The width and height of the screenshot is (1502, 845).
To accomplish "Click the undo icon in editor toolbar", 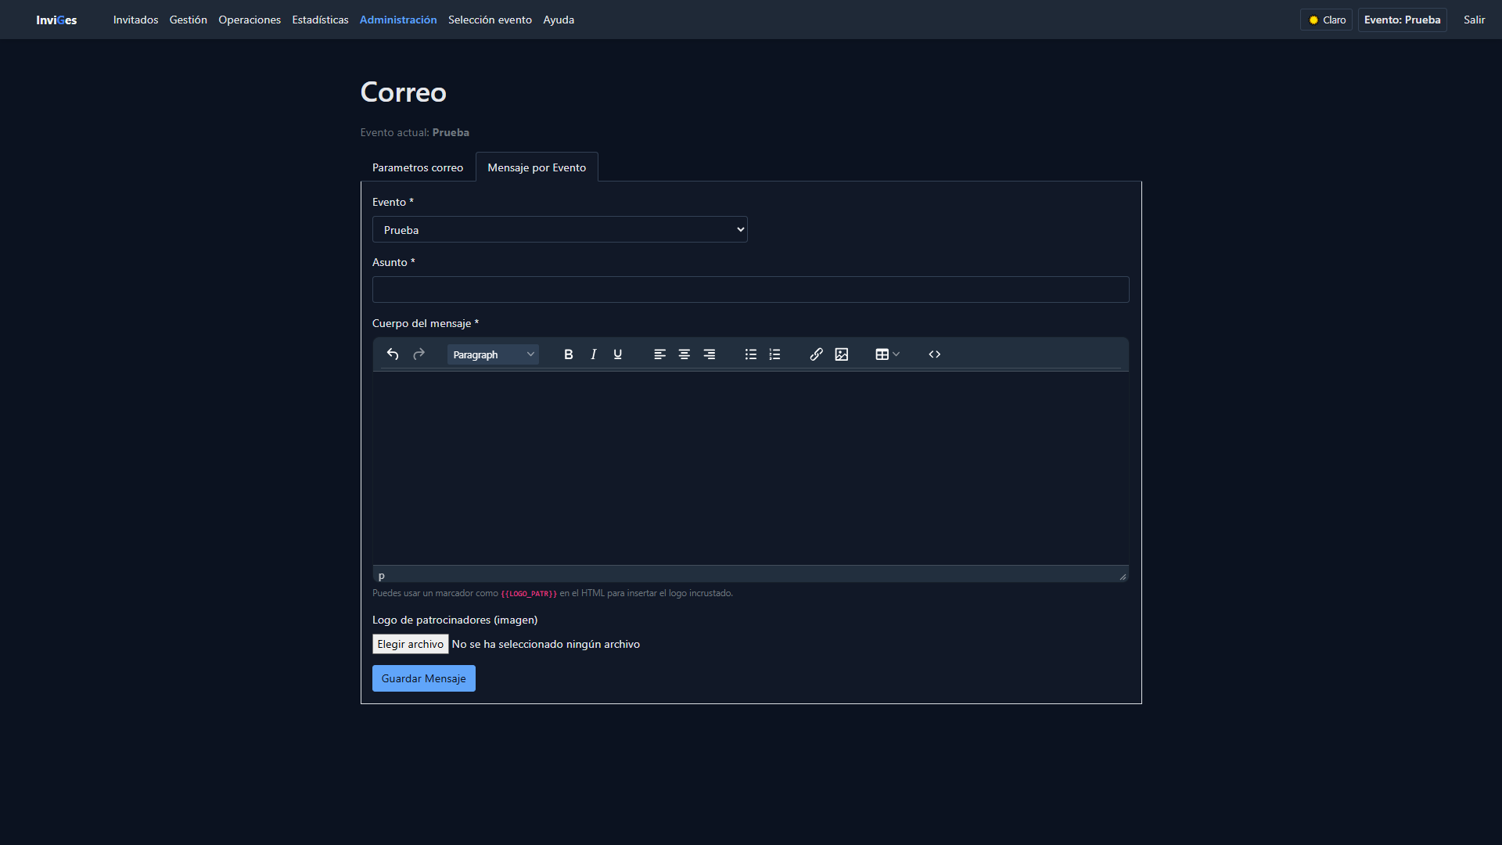I will click(393, 354).
